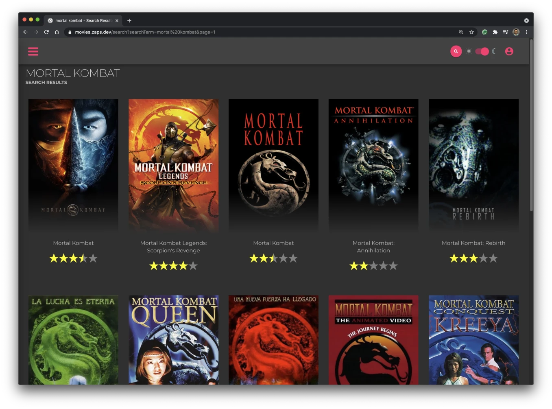552x409 pixels.
Task: Click the star rating under Mortal Kombat: Annihilation
Action: point(373,266)
